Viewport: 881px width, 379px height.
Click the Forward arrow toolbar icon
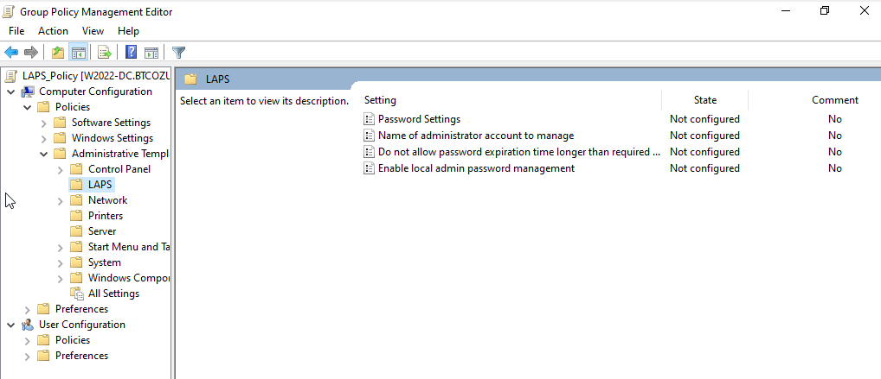click(x=30, y=53)
